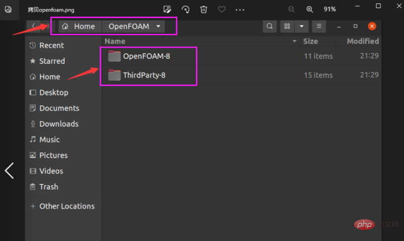The image size is (404, 241).
Task: Open Starred in the sidebar
Action: pos(63,61)
